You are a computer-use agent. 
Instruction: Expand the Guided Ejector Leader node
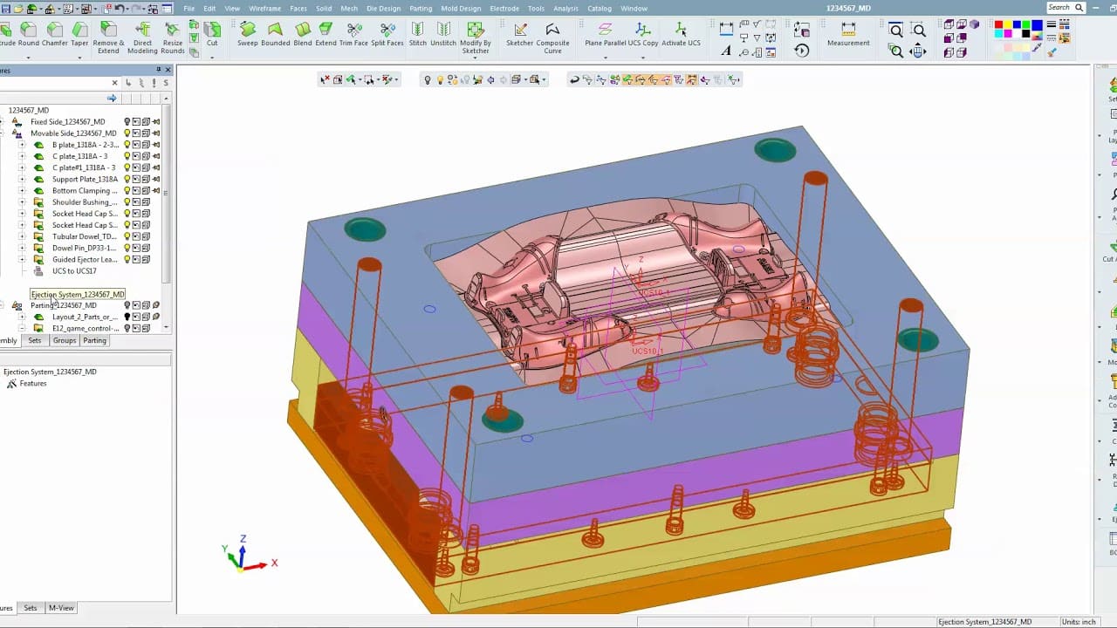22,260
